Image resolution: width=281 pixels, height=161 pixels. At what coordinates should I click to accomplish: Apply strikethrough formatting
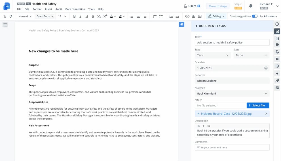pos(93,16)
